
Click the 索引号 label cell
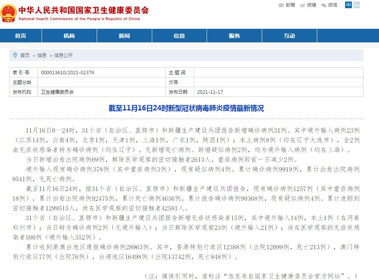[x=24, y=72]
